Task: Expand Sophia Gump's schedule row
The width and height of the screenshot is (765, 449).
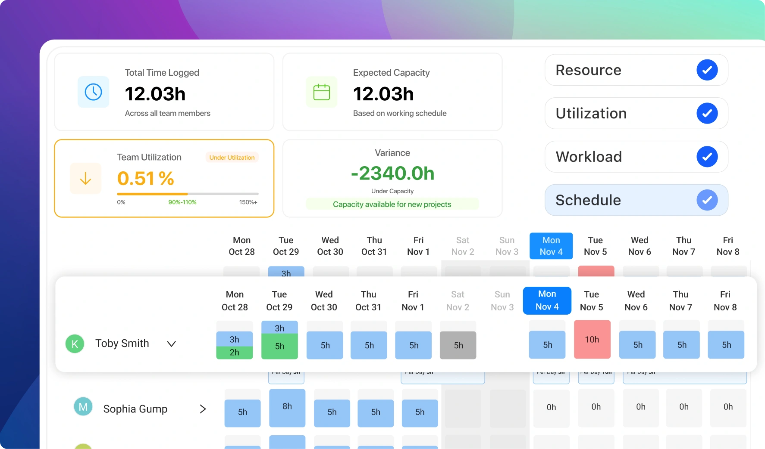Action: 203,409
